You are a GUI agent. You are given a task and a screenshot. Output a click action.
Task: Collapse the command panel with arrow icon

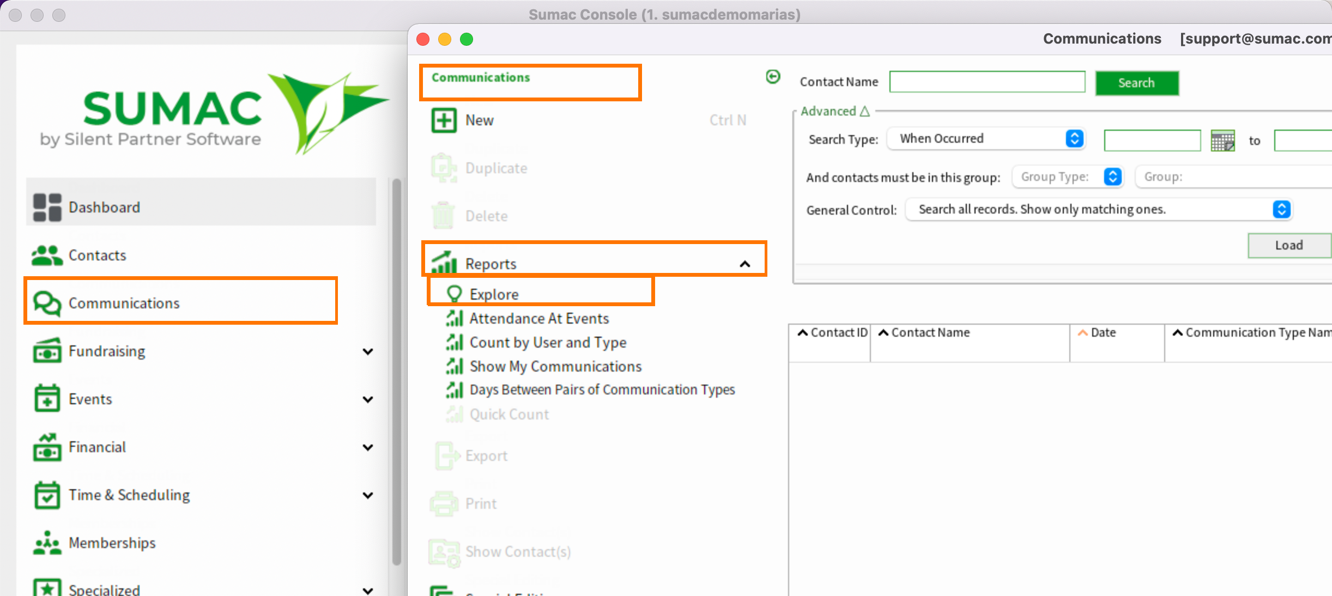pyautogui.click(x=773, y=77)
